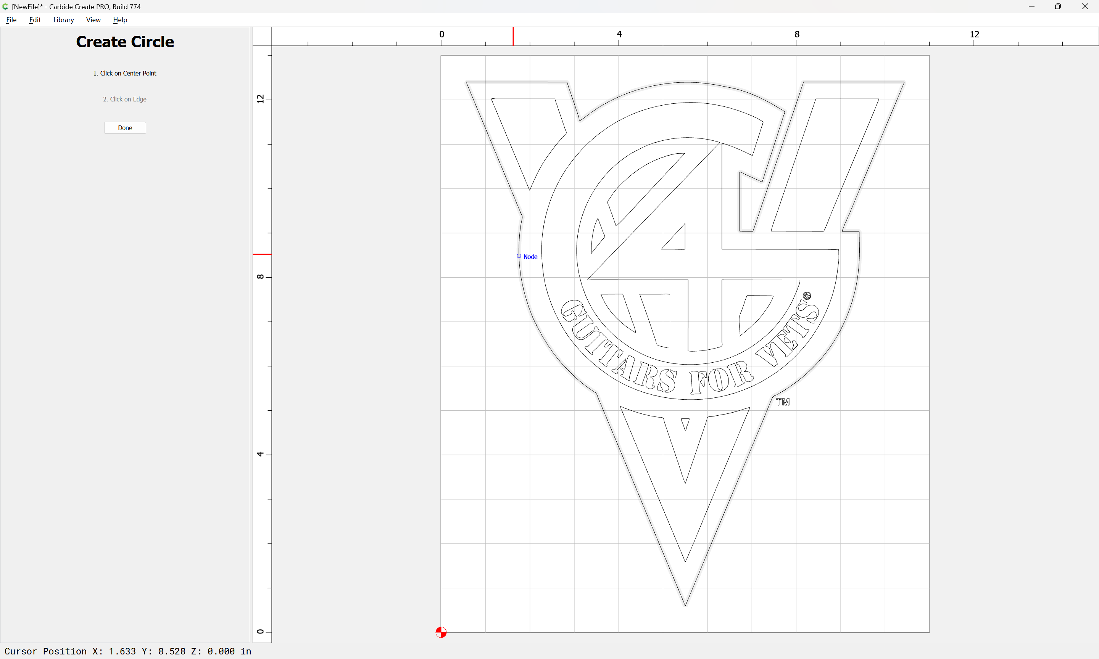Restore down the Carbide Create window
This screenshot has width=1099, height=659.
[x=1058, y=6]
